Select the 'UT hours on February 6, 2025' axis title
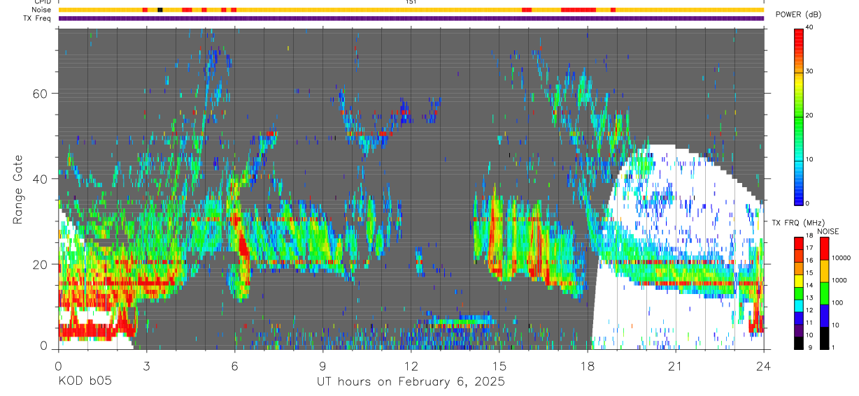The image size is (859, 396). (411, 382)
